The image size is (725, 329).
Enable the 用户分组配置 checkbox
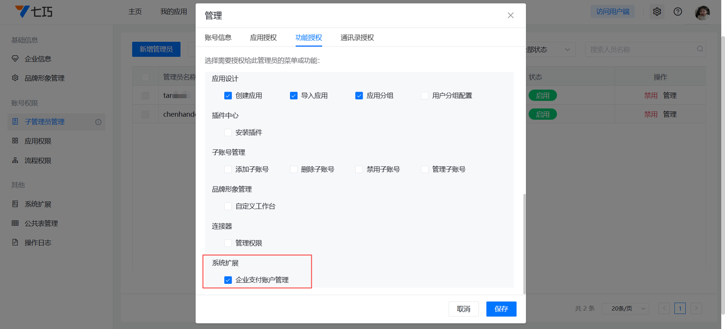point(425,96)
